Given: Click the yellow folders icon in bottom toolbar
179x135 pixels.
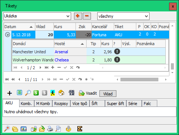Looking at the screenshot, I should 15,129.
